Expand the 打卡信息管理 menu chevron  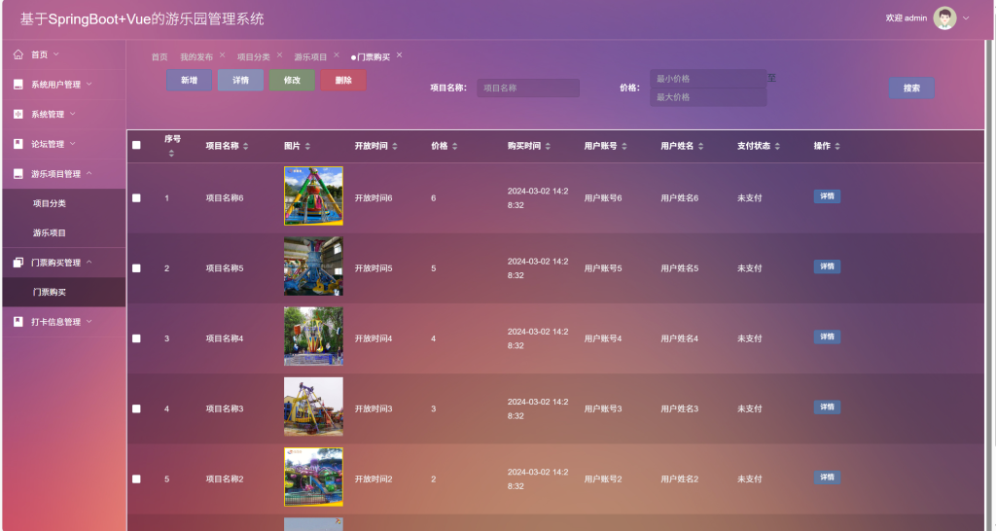[89, 321]
